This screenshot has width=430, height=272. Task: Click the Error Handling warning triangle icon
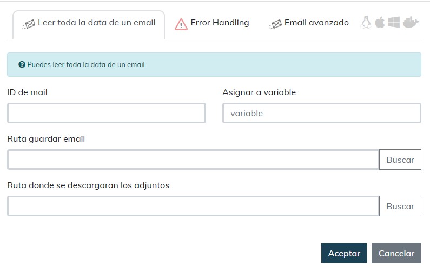coord(181,24)
